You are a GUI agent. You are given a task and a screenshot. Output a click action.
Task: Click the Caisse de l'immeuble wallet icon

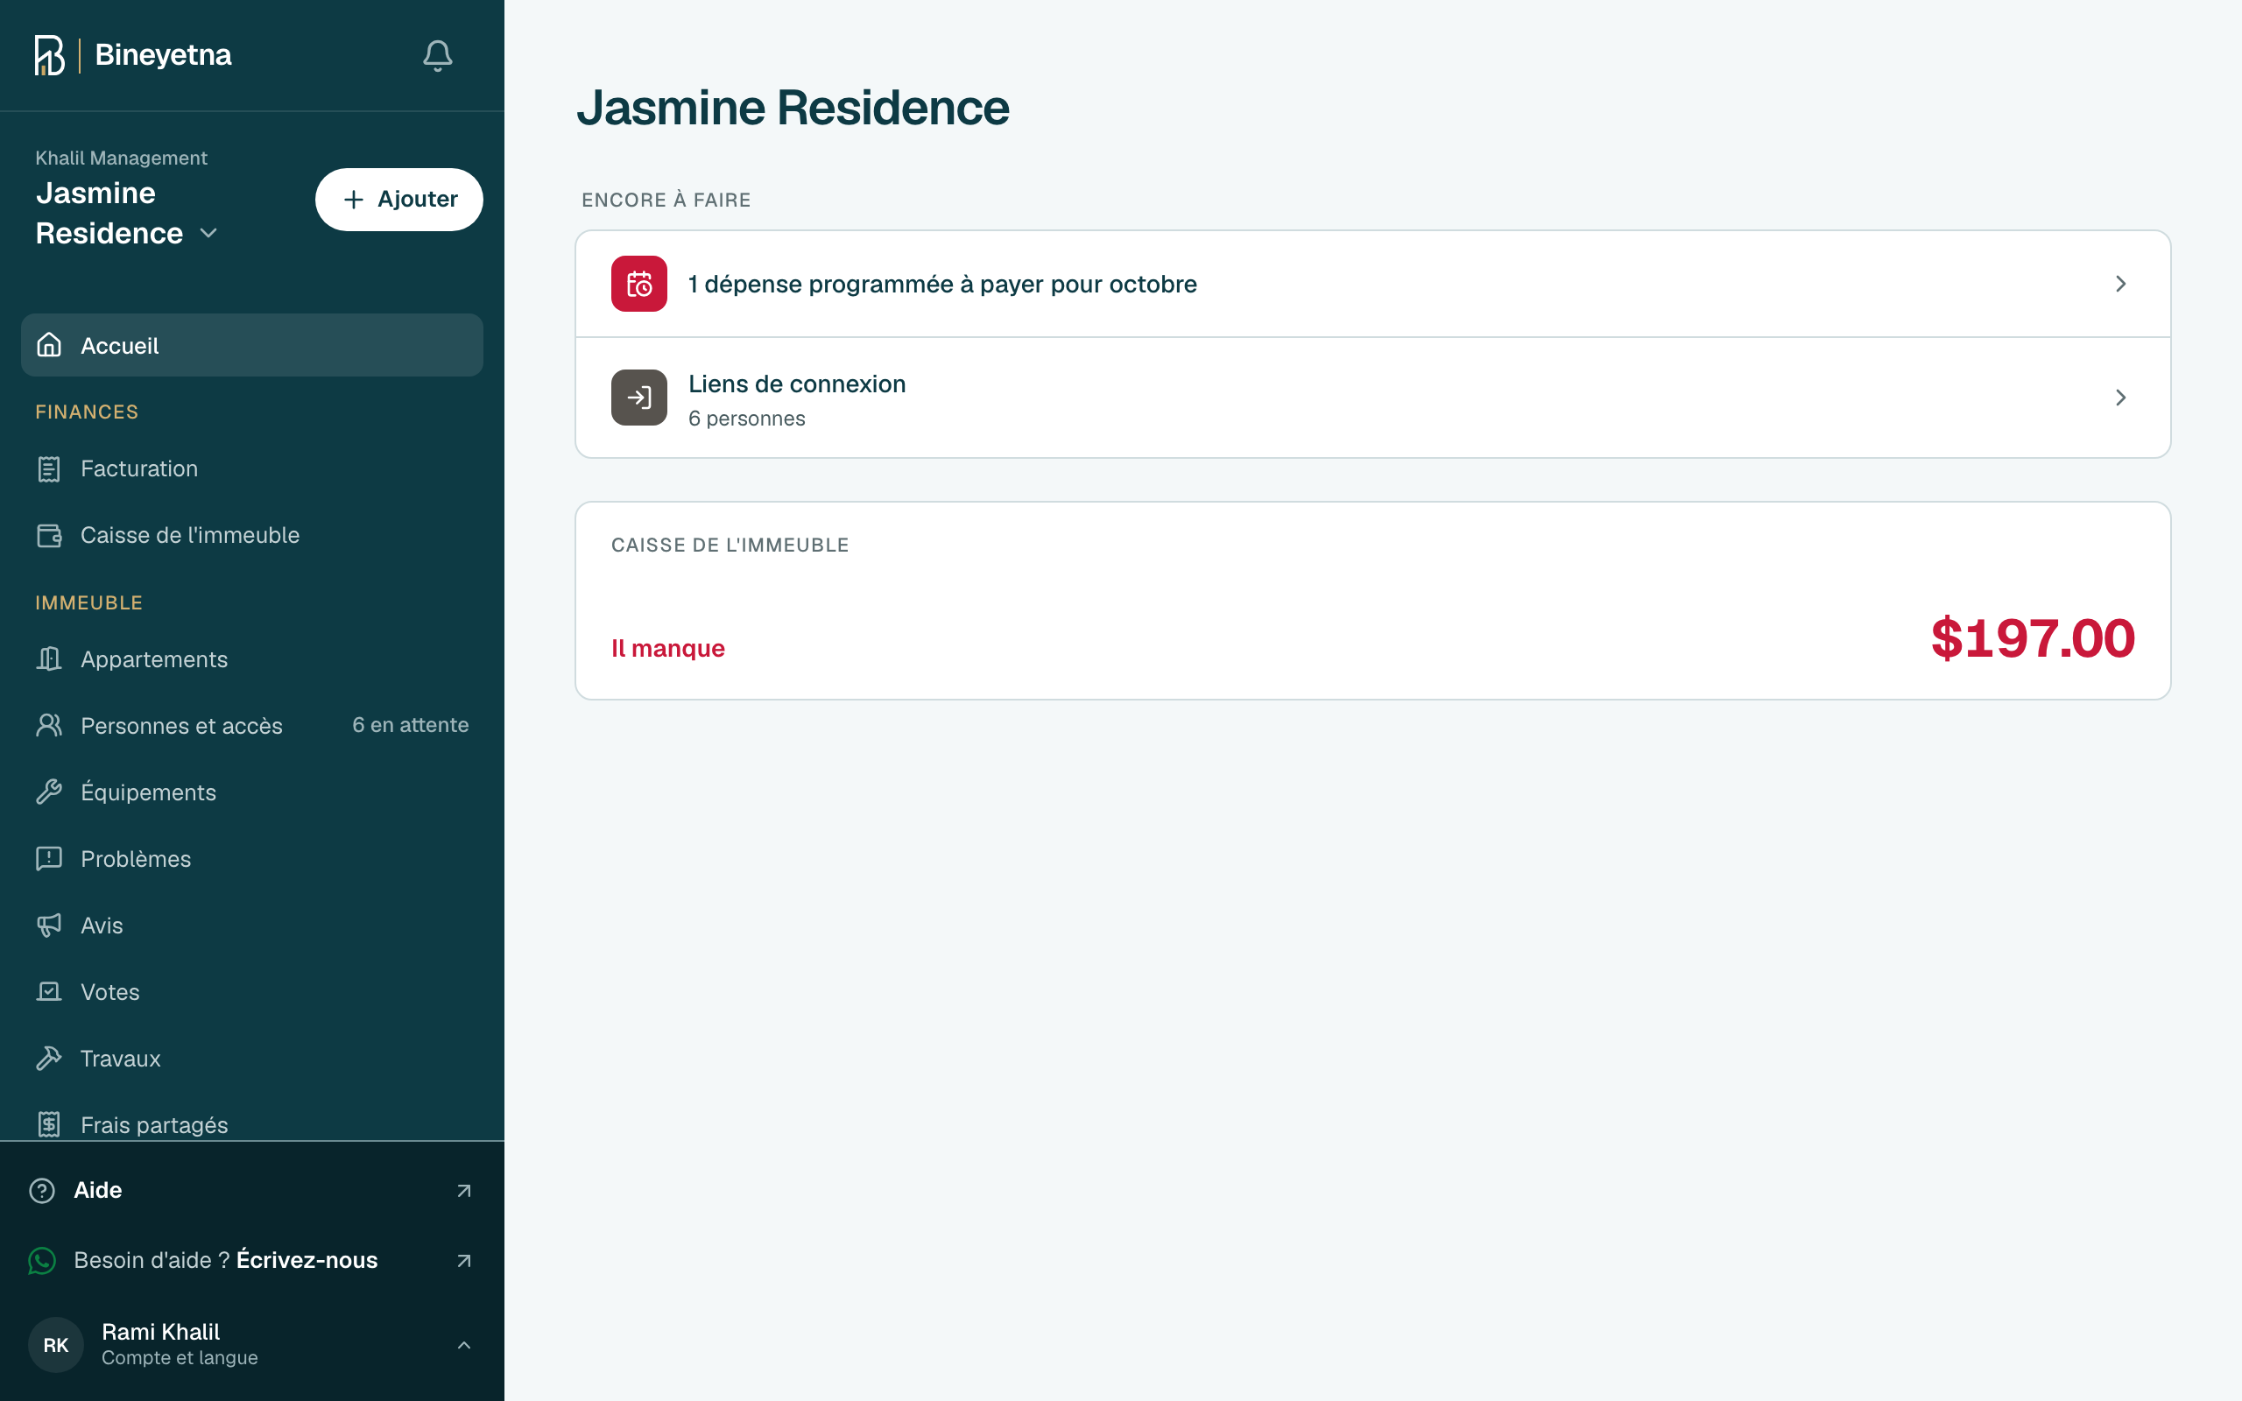pos(49,536)
